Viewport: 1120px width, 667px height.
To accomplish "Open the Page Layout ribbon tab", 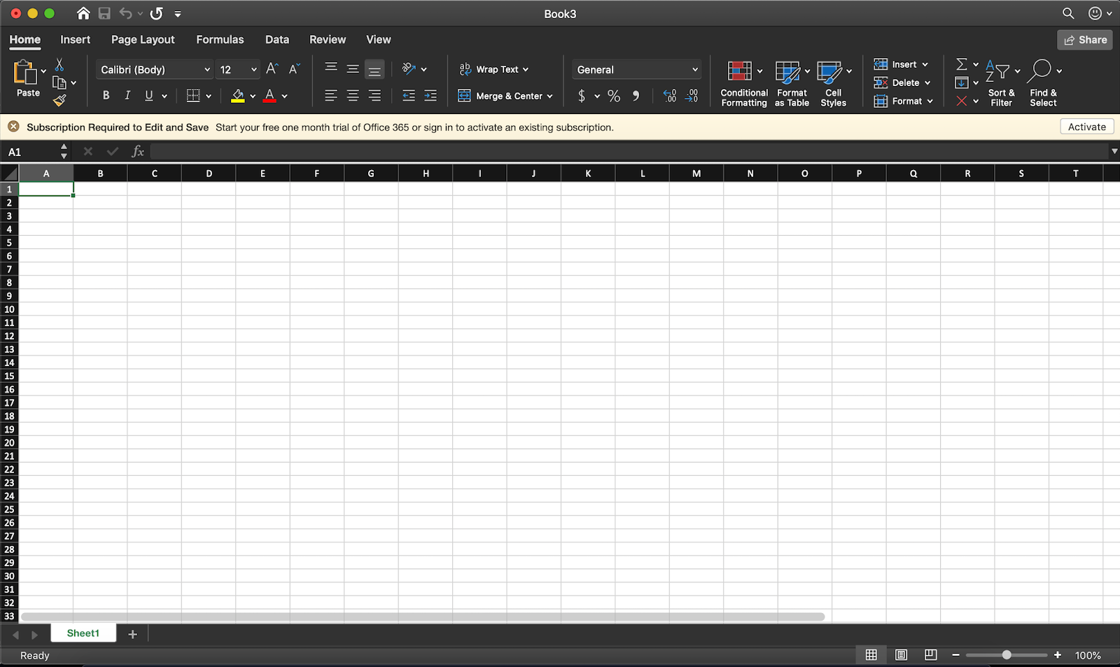I will (x=143, y=40).
